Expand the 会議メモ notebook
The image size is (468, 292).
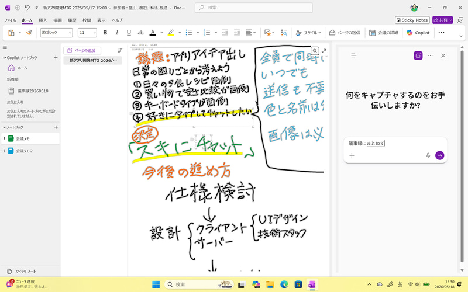(4, 138)
